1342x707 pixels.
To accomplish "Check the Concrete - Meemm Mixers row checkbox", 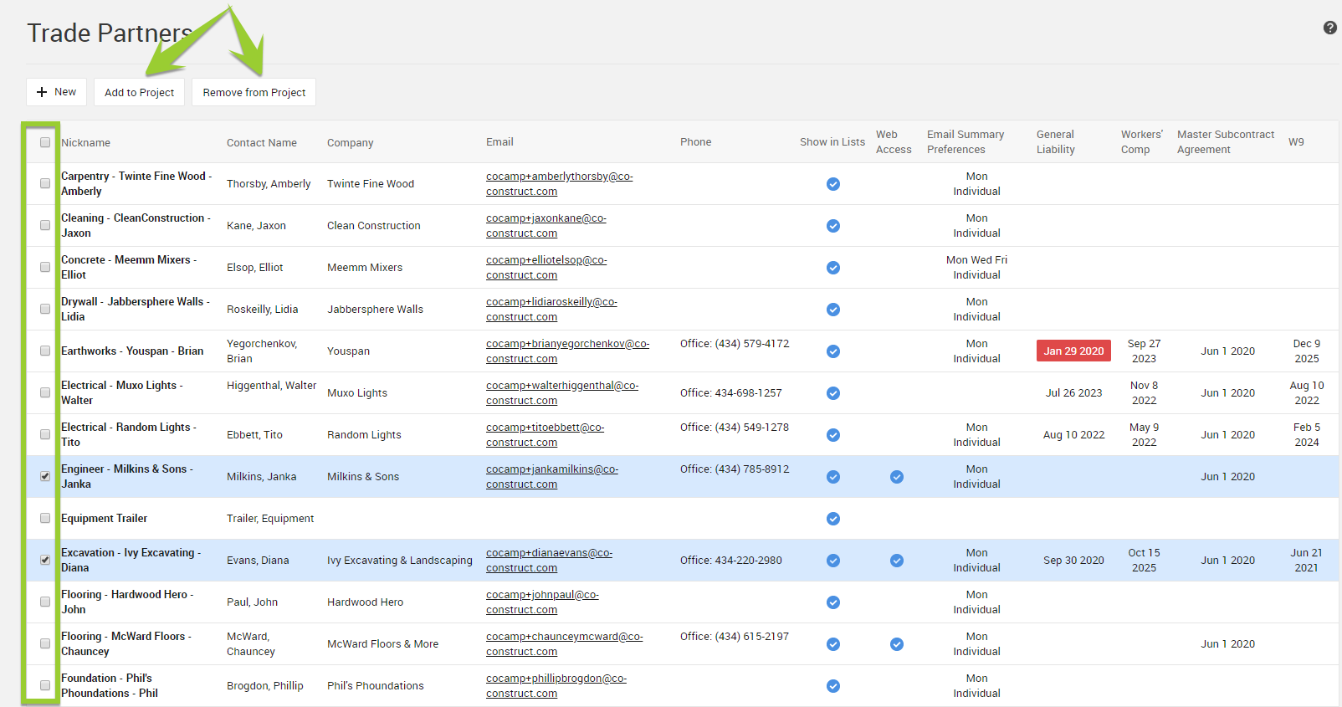I will pyautogui.click(x=45, y=268).
